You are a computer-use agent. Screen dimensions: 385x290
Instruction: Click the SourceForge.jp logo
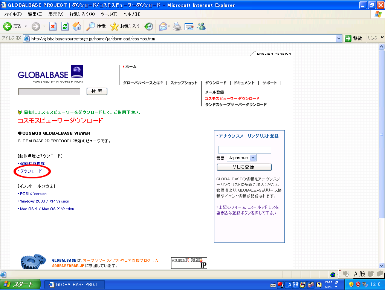(189, 263)
